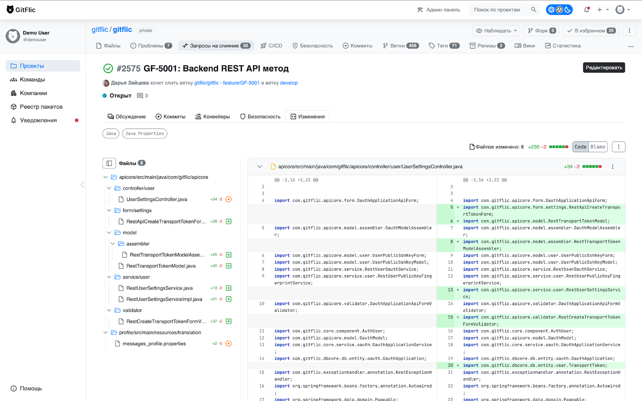Open the Файлы project tab
642x401 pixels.
(x=108, y=46)
